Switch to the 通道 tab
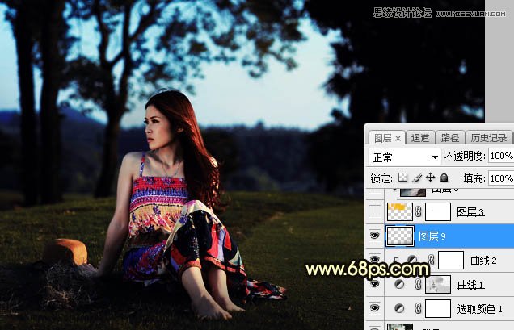Image resolution: width=514 pixels, height=330 pixels. pos(420,138)
